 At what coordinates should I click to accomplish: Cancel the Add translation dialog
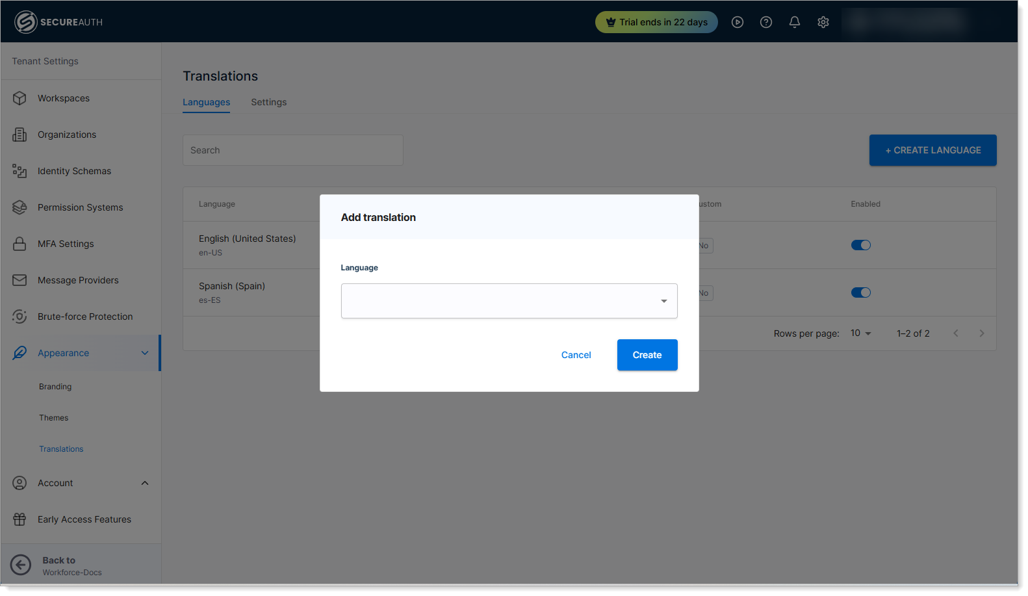[x=576, y=355]
